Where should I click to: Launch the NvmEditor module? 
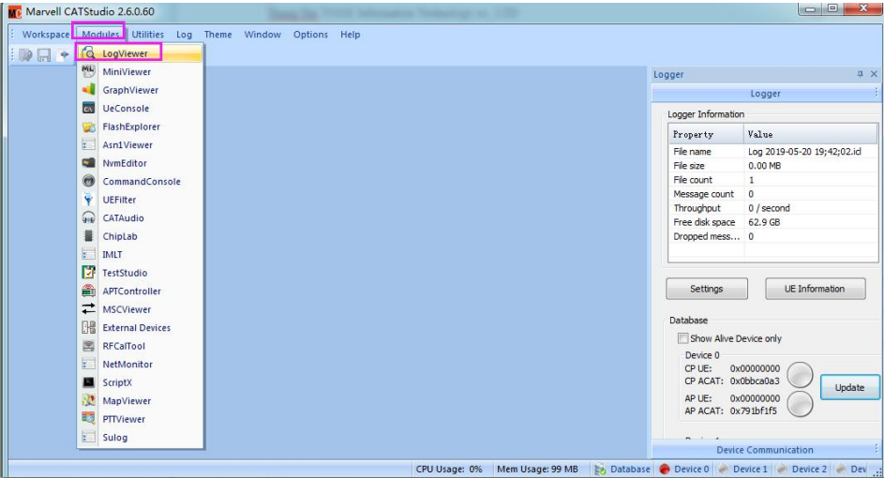click(x=124, y=163)
